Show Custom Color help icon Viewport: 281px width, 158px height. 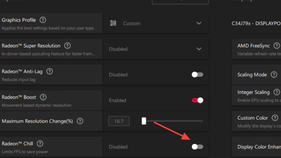275,118
